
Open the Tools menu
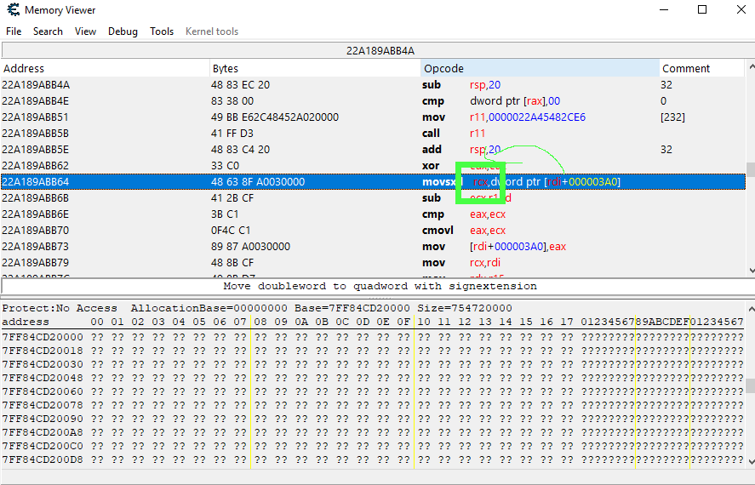(162, 31)
